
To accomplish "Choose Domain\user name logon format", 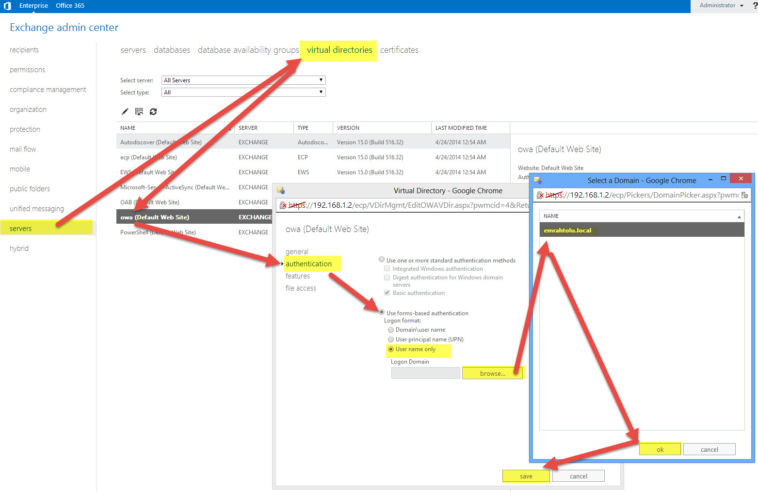I will (x=391, y=330).
